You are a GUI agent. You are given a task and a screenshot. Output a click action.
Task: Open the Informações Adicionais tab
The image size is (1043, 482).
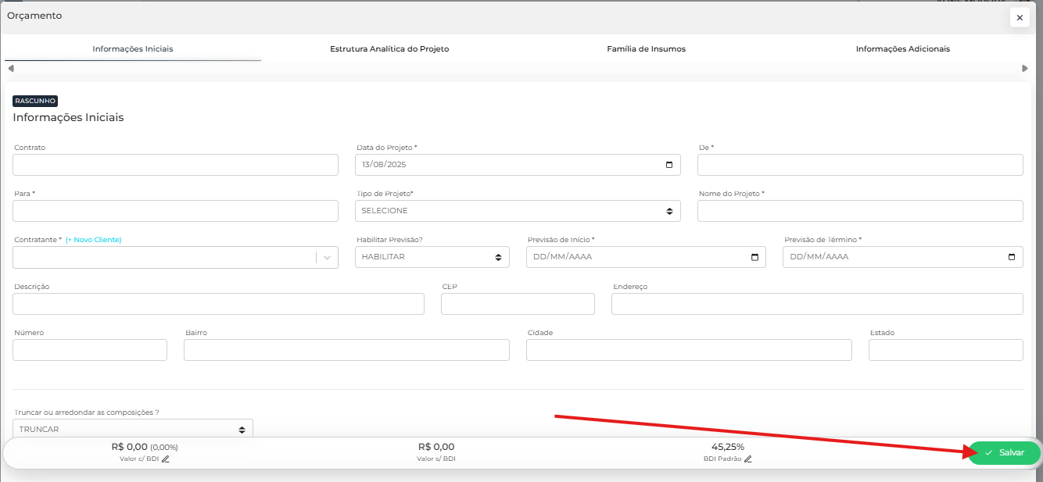click(902, 49)
